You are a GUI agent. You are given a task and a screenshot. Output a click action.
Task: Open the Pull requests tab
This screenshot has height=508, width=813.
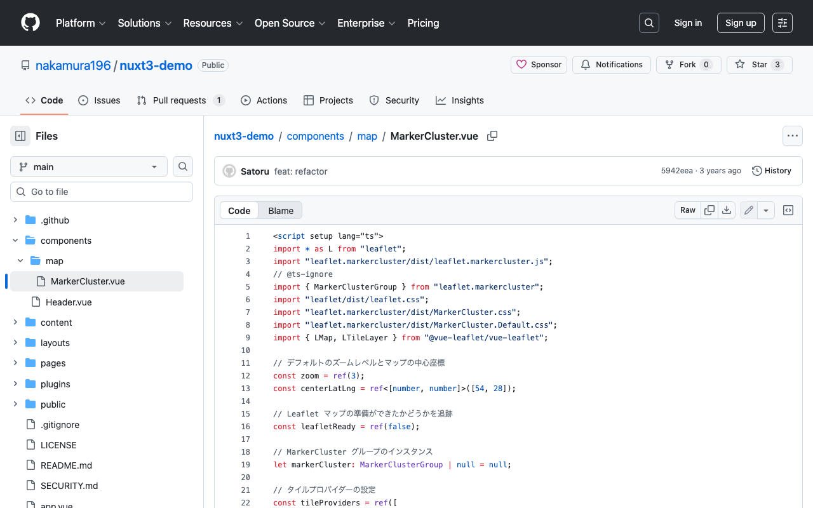pos(180,100)
